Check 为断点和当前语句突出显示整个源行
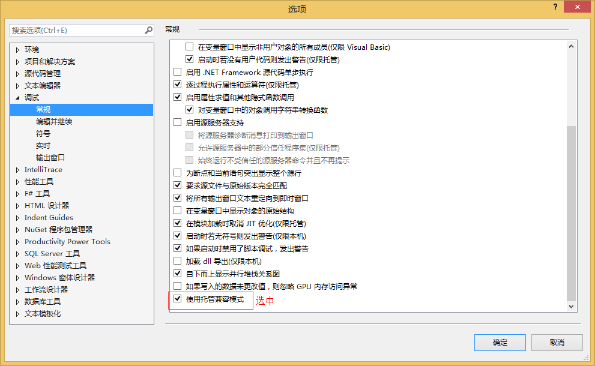 177,173
